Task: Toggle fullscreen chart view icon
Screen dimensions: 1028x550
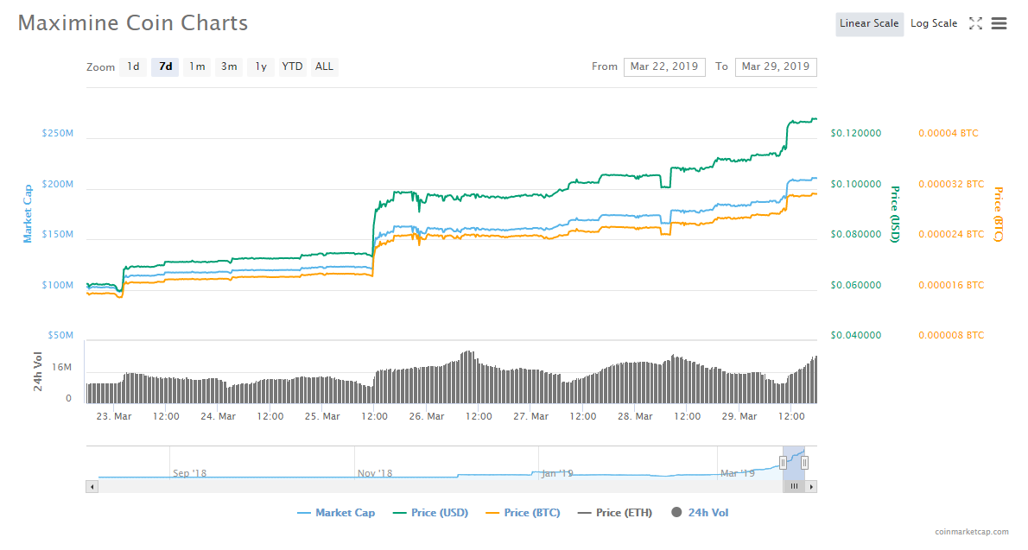Action: (x=975, y=23)
